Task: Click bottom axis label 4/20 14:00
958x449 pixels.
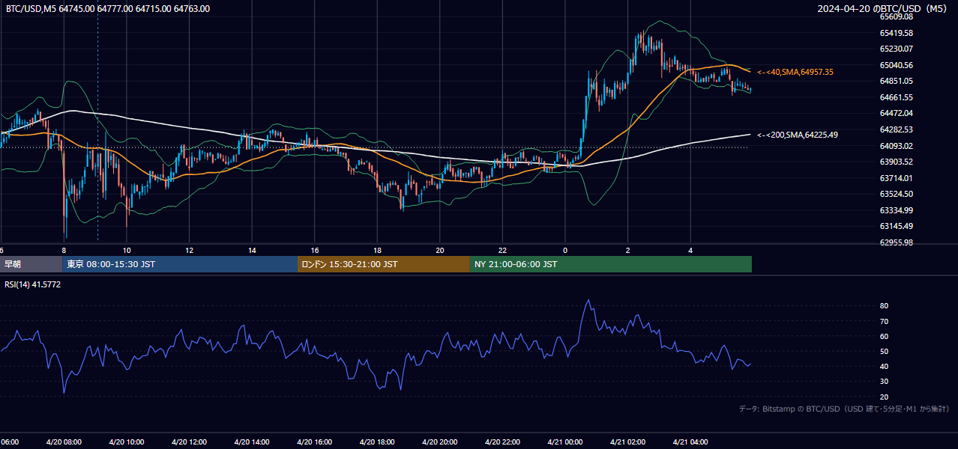Action: (252, 442)
